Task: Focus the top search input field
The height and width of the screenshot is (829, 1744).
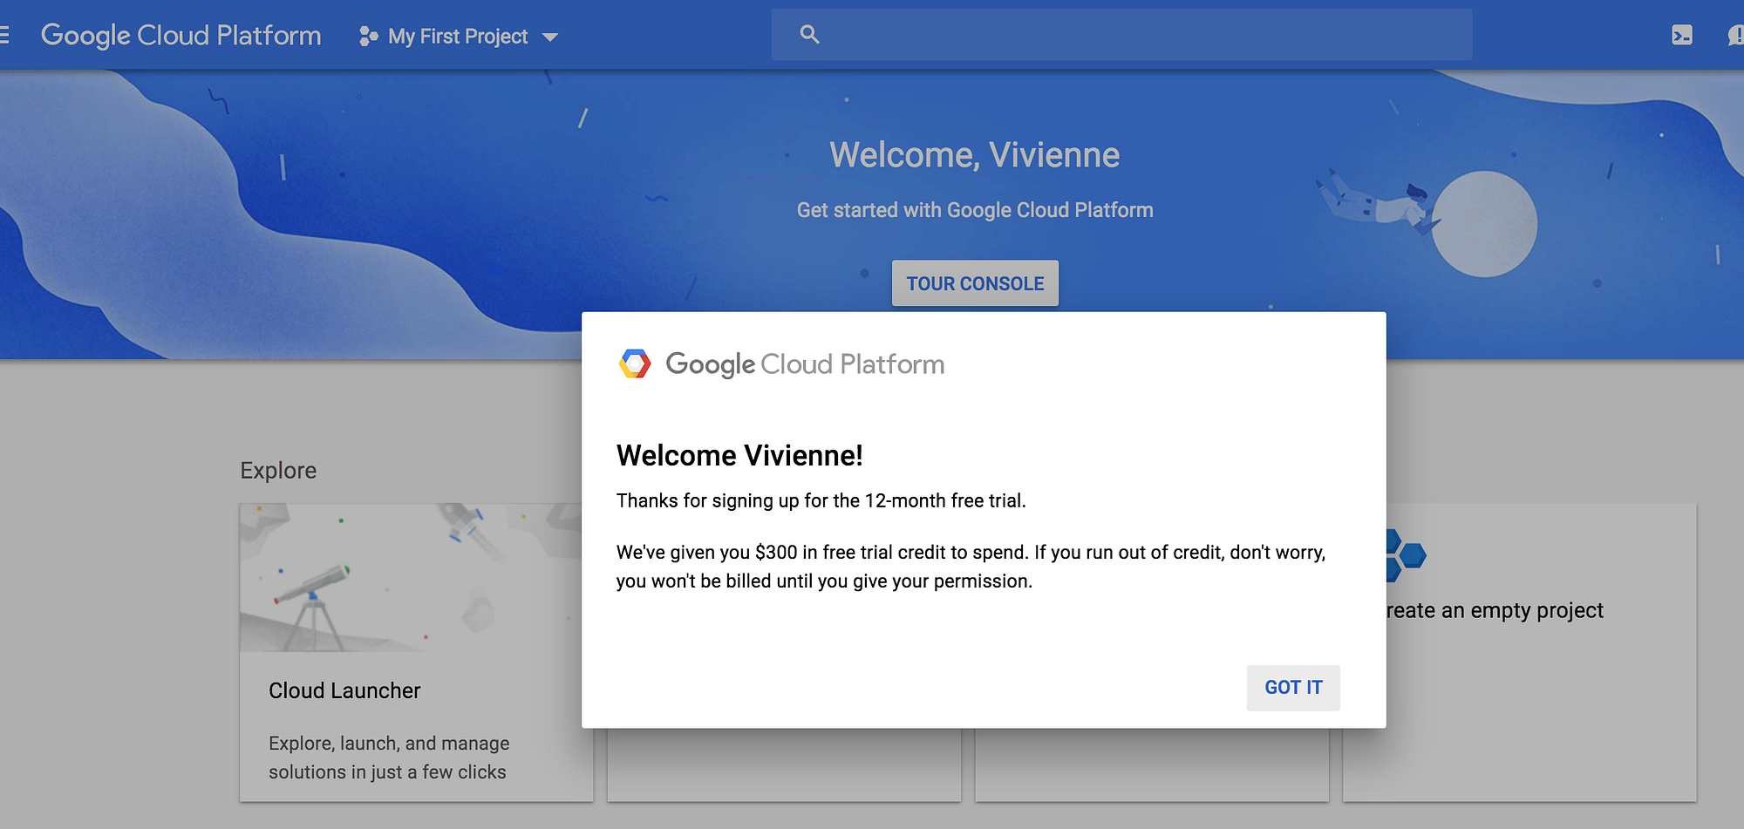Action: tap(1121, 35)
